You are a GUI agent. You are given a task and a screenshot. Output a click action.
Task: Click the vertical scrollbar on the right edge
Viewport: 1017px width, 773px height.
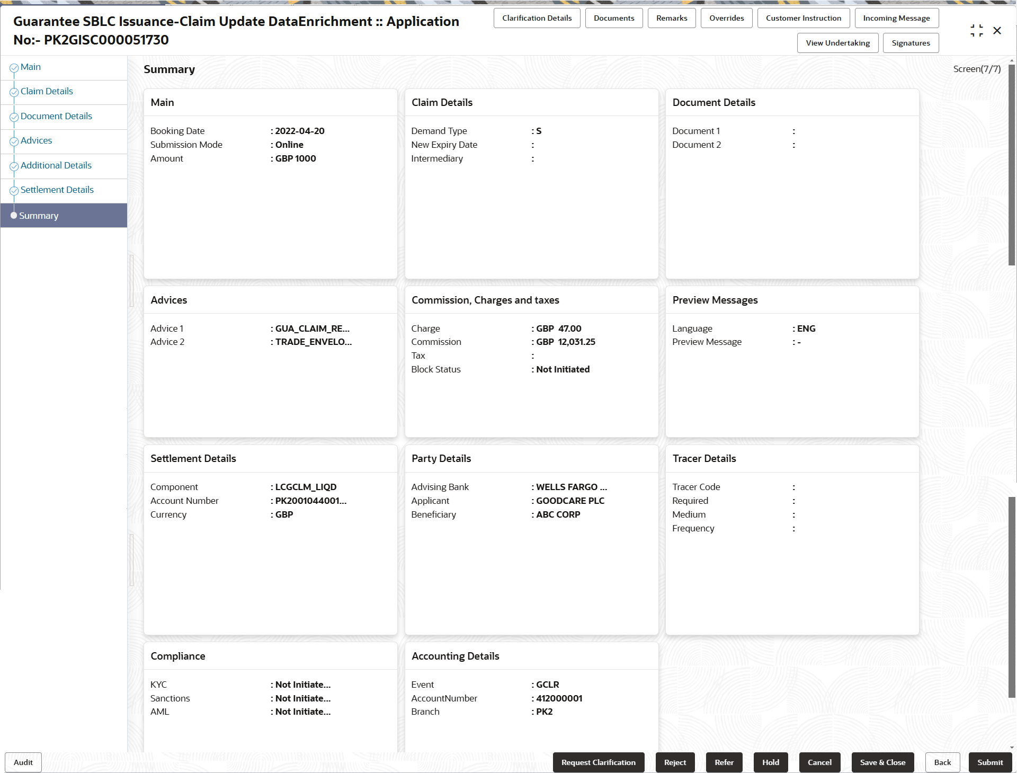point(1012,164)
